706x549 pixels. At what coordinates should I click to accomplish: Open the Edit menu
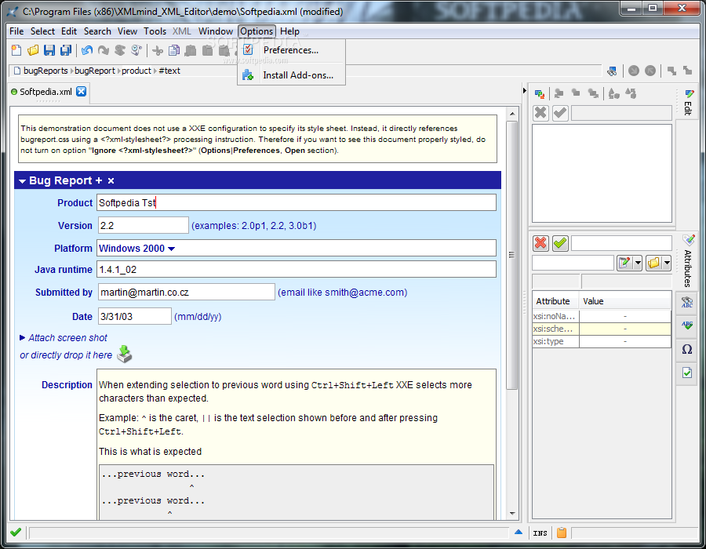click(69, 31)
